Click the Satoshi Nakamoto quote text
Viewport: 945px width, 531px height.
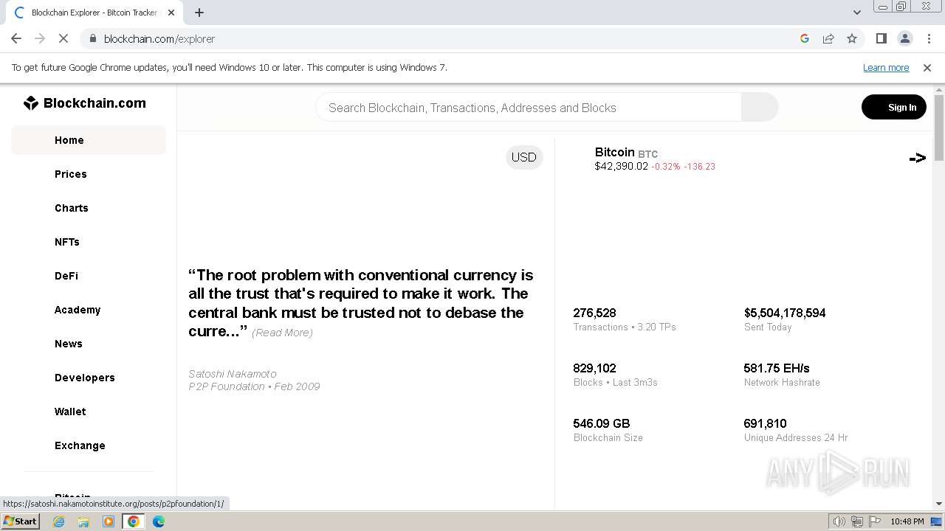click(361, 303)
